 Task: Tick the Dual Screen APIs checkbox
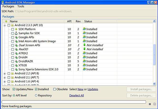pyautogui.click(x=13, y=45)
